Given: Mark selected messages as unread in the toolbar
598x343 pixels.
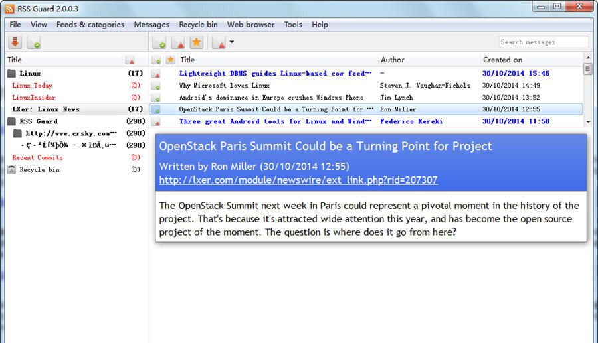Looking at the screenshot, I should tap(177, 42).
